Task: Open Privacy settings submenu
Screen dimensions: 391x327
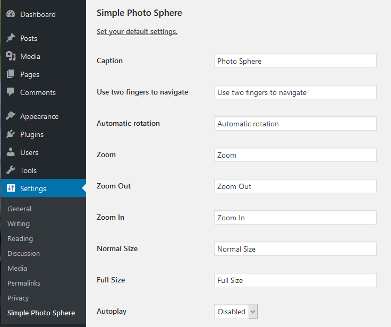Action: pyautogui.click(x=18, y=298)
